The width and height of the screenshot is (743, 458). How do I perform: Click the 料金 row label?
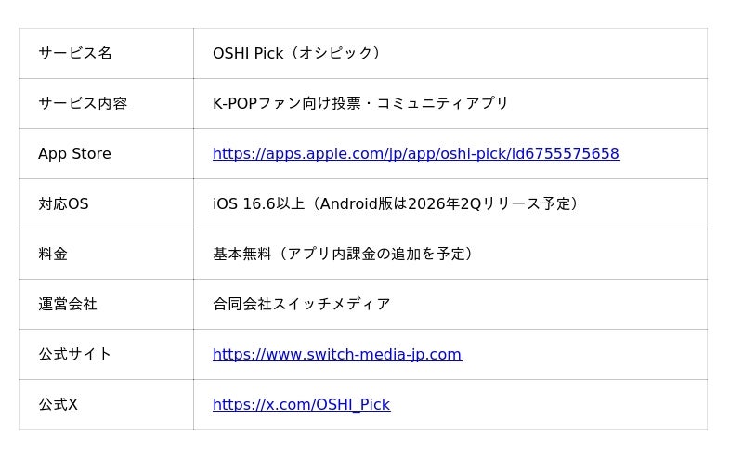tap(53, 255)
